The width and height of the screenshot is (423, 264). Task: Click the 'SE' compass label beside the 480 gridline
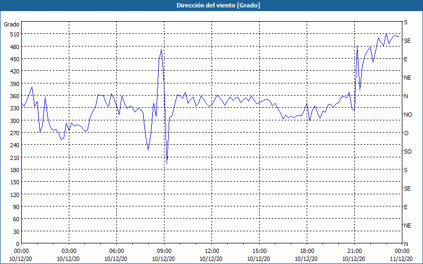(407, 41)
